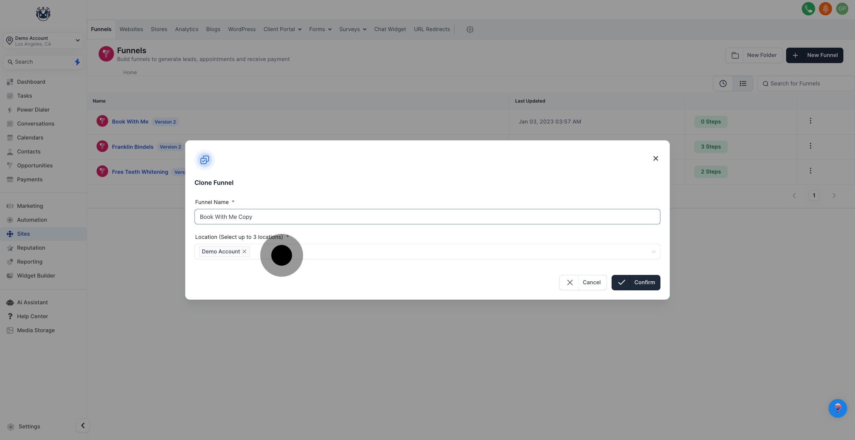Click the green phone call icon
The width and height of the screenshot is (855, 440).
808,9
